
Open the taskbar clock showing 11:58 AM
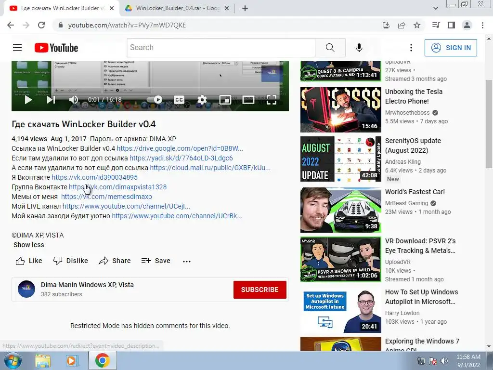click(468, 360)
